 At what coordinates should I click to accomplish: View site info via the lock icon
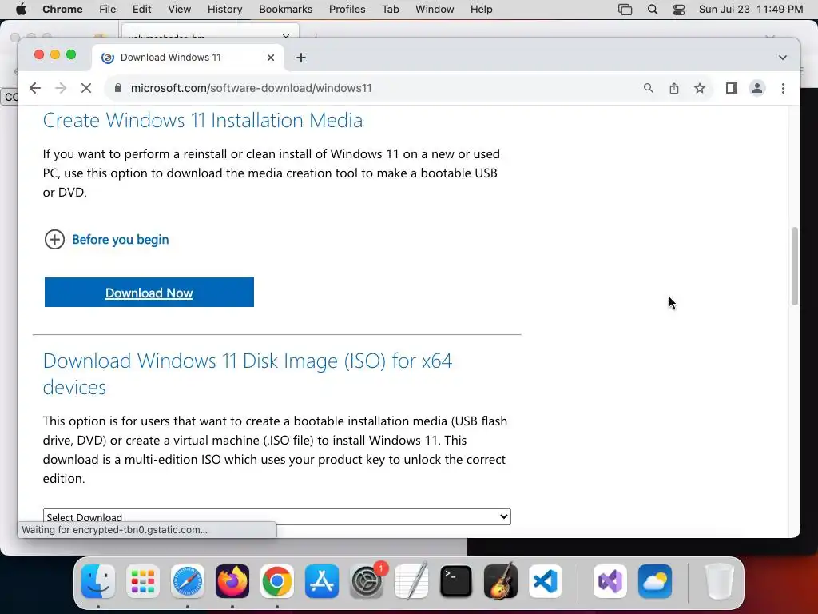coord(118,88)
